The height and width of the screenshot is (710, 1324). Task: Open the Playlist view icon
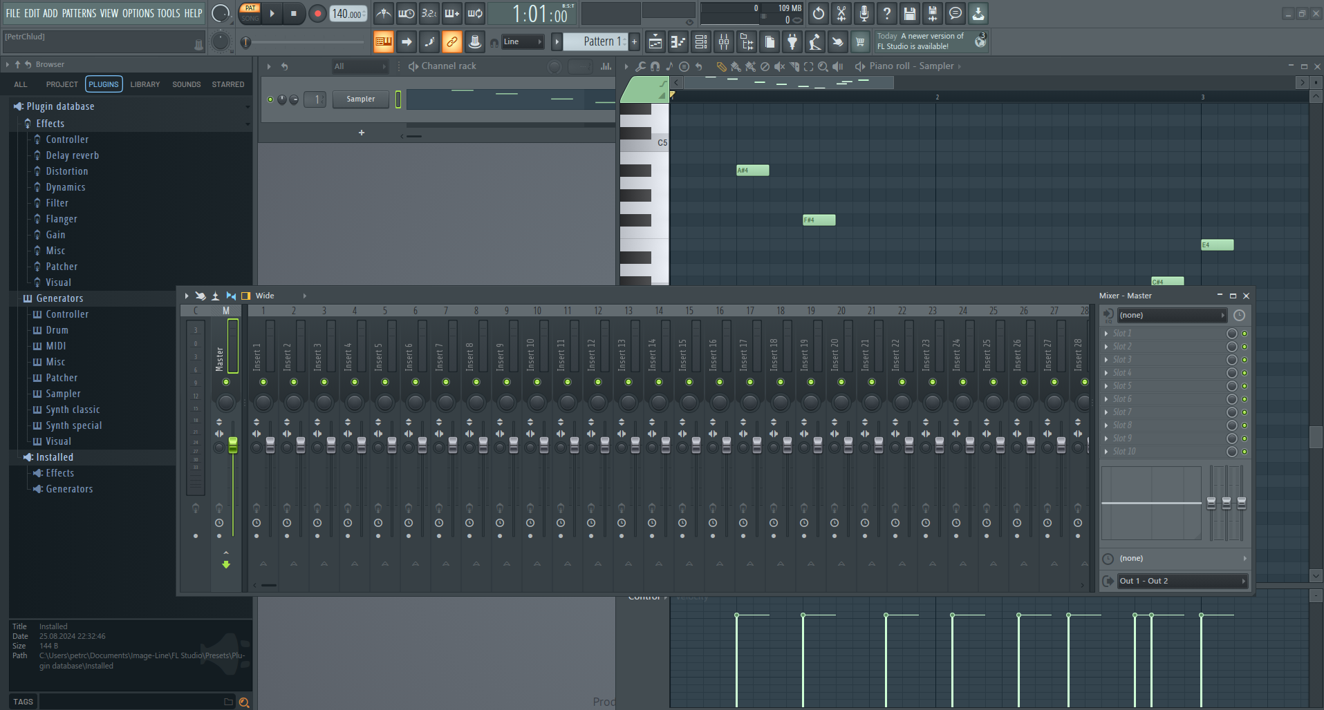pyautogui.click(x=655, y=42)
